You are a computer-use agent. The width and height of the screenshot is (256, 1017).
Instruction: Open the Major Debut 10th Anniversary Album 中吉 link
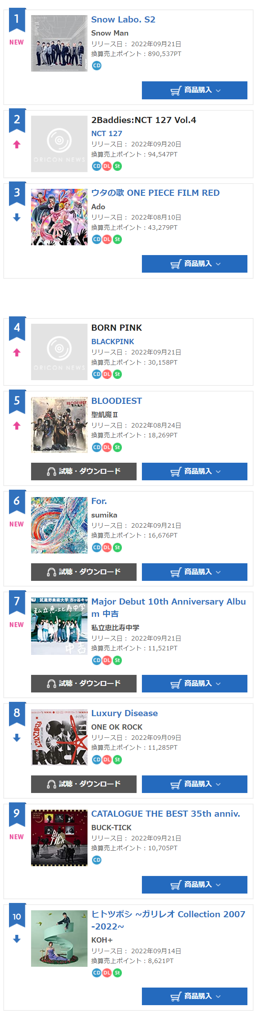click(x=168, y=607)
